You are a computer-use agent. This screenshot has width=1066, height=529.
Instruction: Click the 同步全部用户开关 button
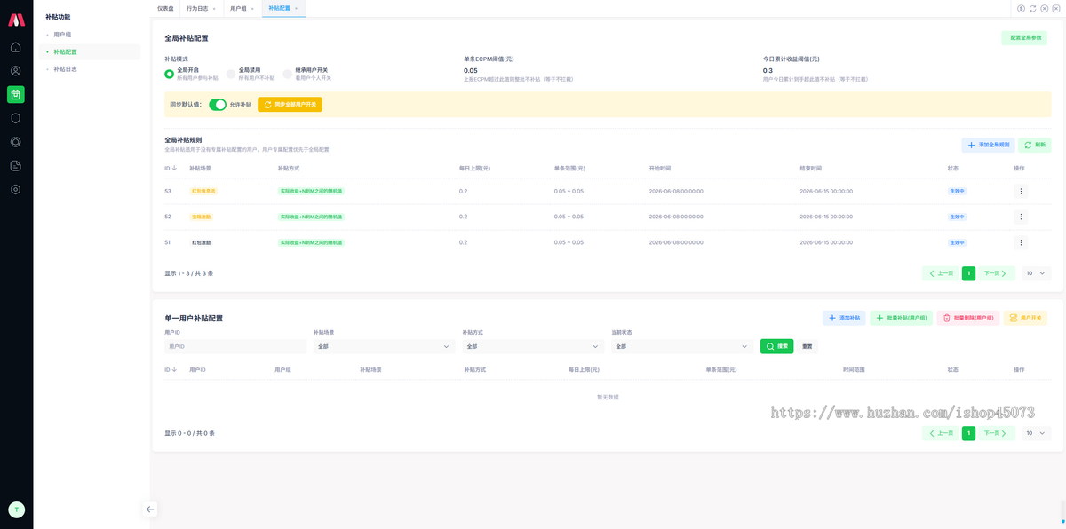click(x=290, y=105)
